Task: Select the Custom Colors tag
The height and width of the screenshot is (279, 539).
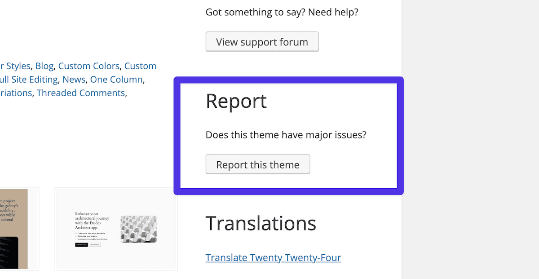Action: click(x=88, y=66)
